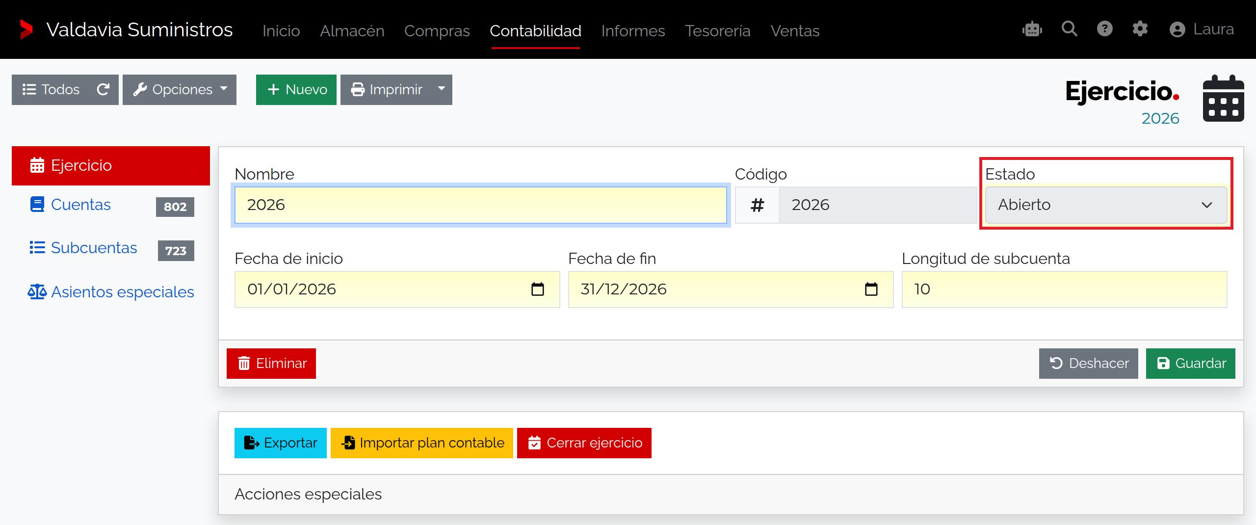Image resolution: width=1256 pixels, height=525 pixels.
Task: Click the Valdavia Suministros title link
Action: [x=139, y=29]
